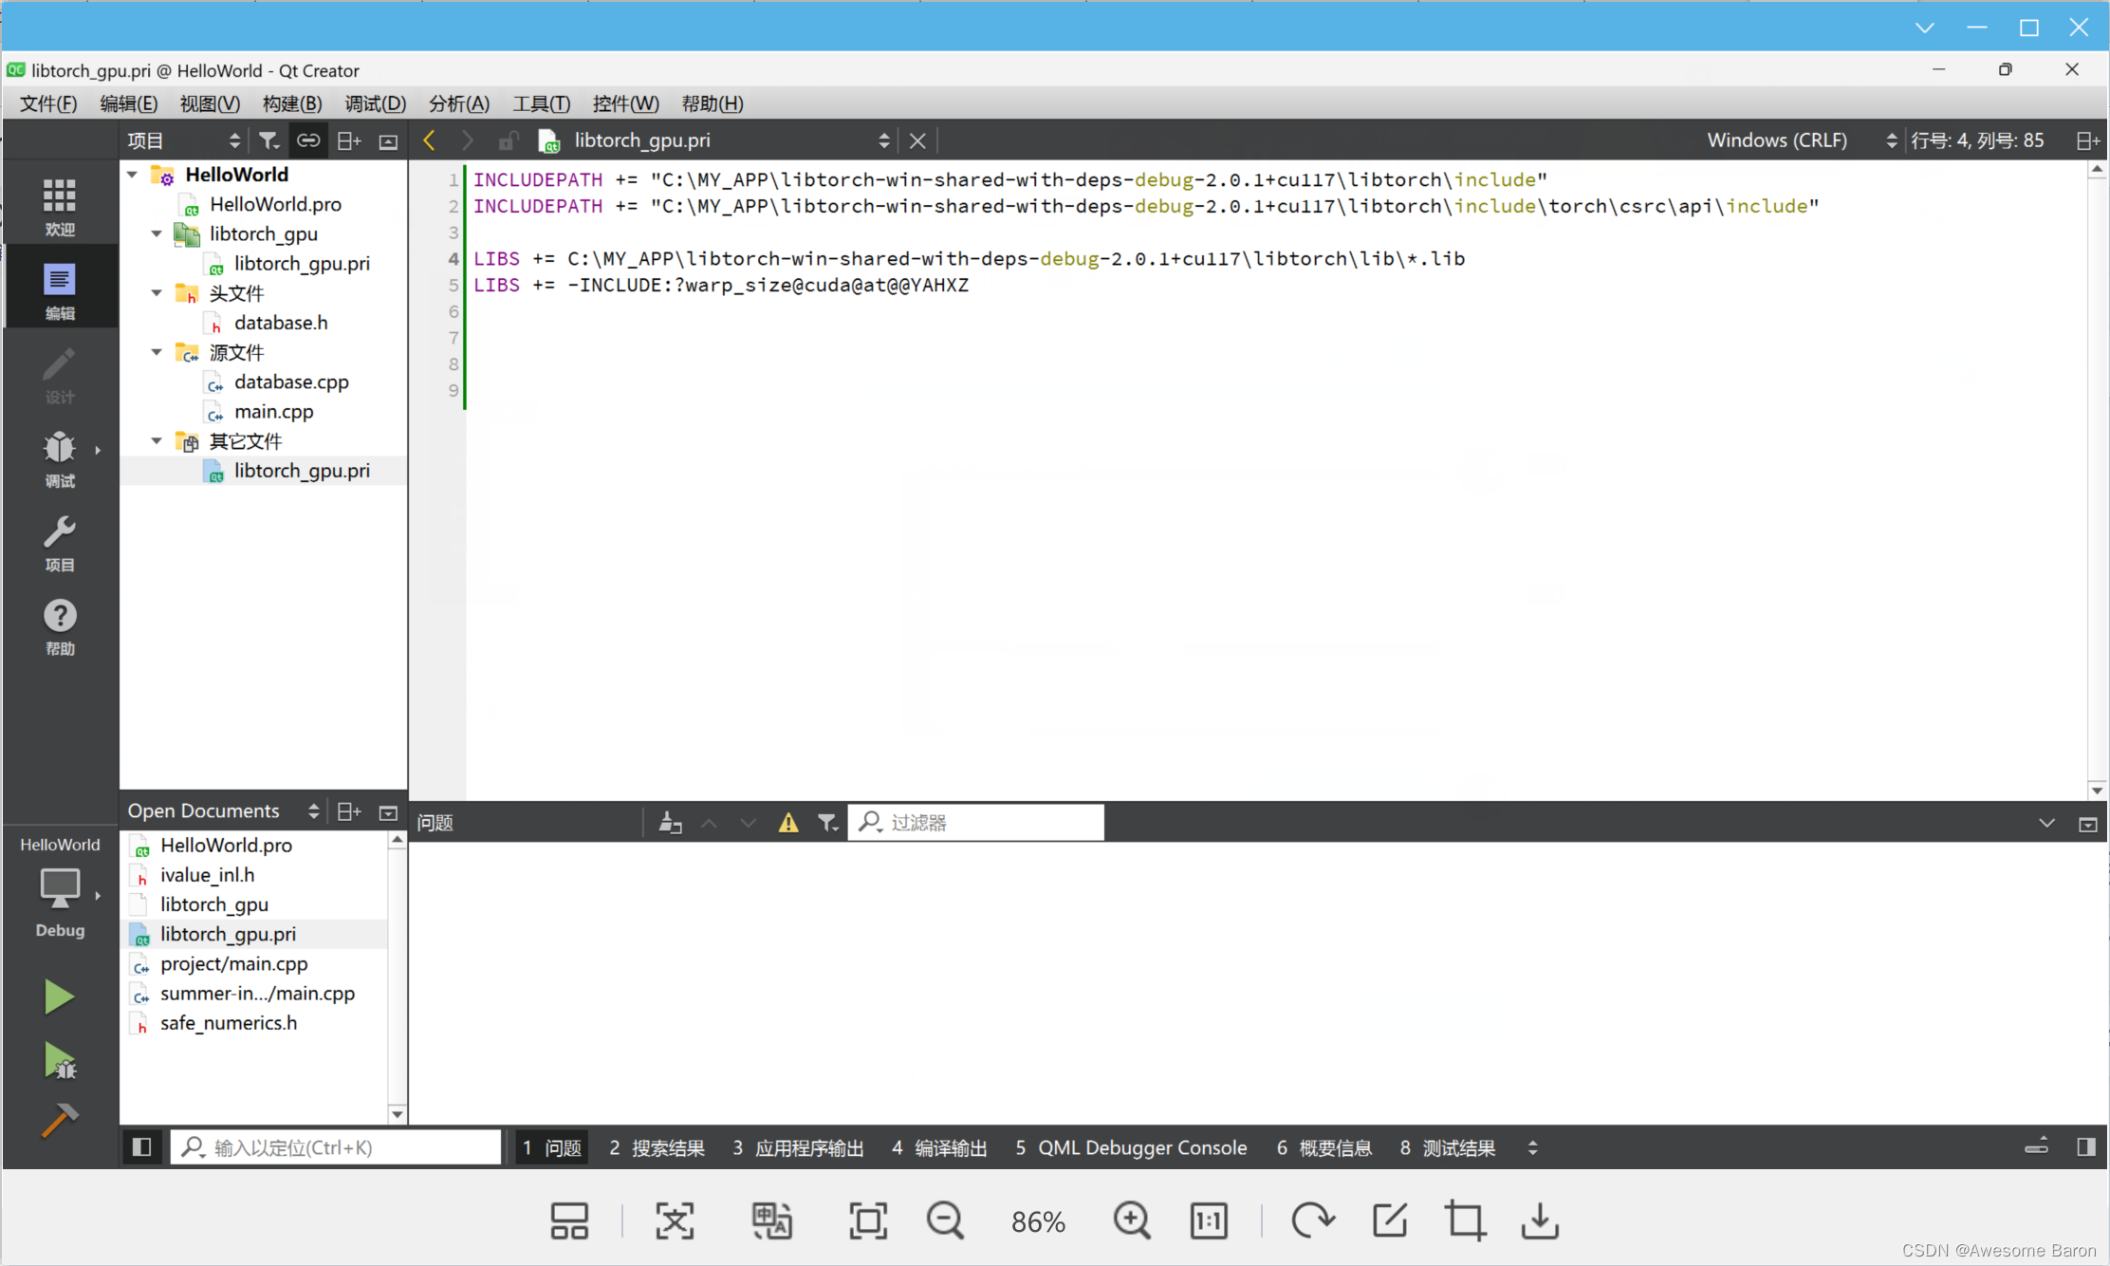The image size is (2110, 1266).
Task: Open the Debug mode in the sidebar
Action: (x=59, y=458)
